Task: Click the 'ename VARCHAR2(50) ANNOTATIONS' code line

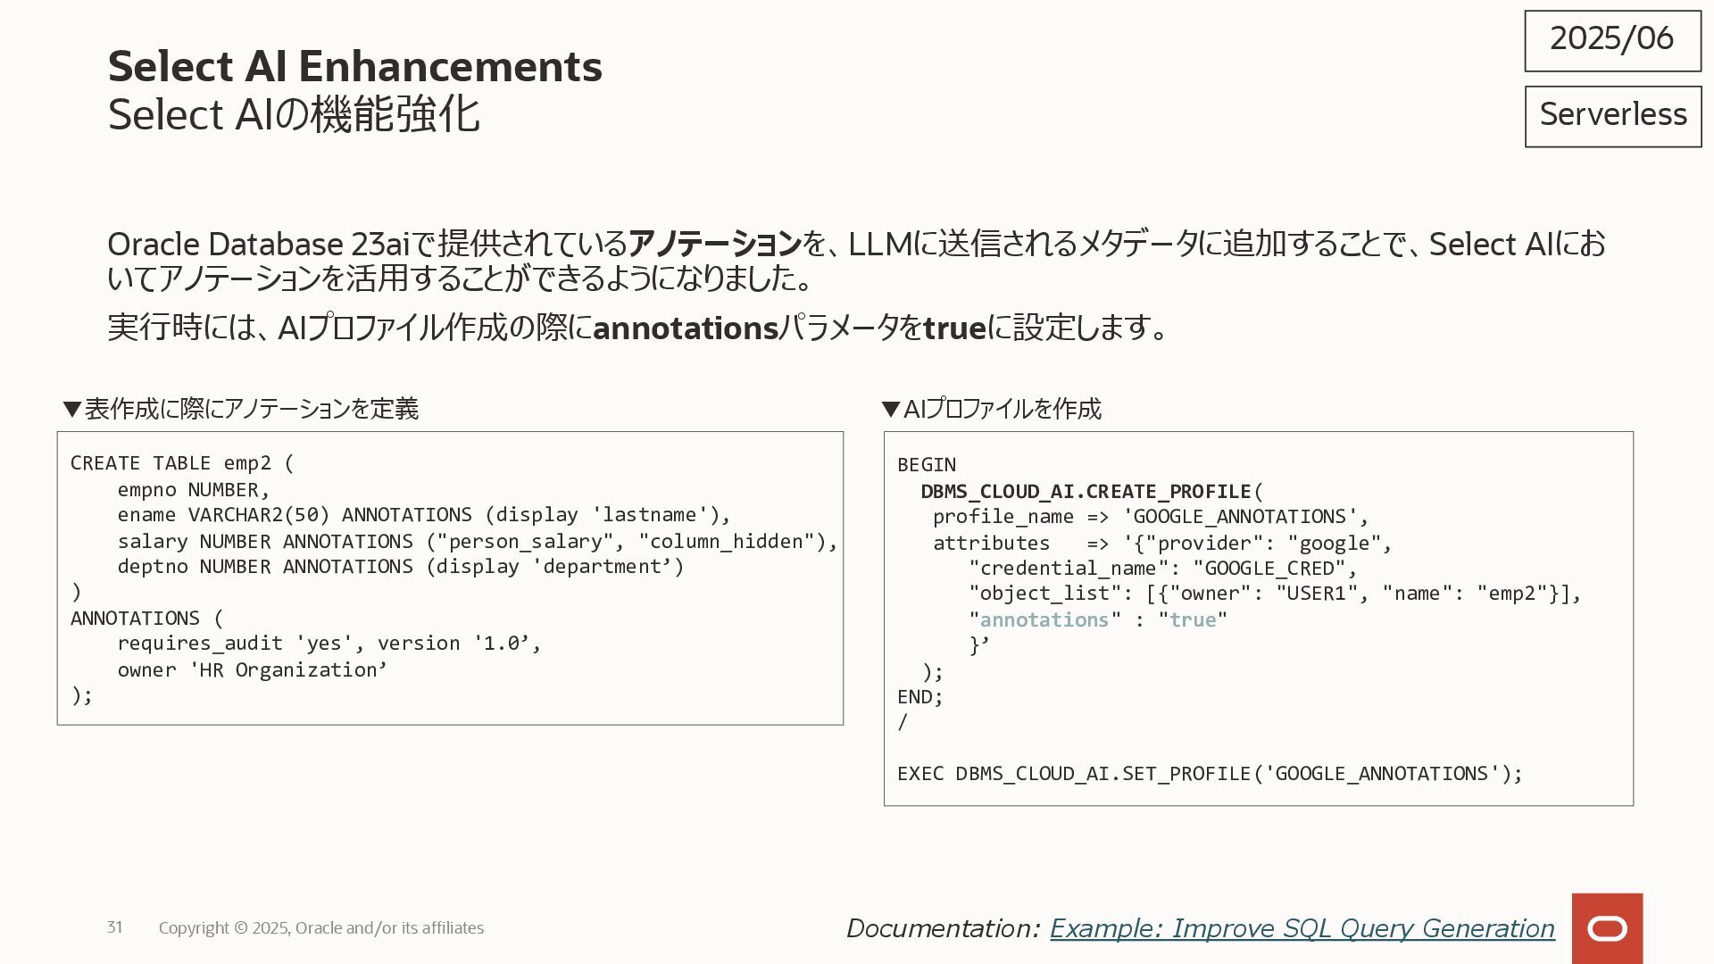Action: coord(424,515)
